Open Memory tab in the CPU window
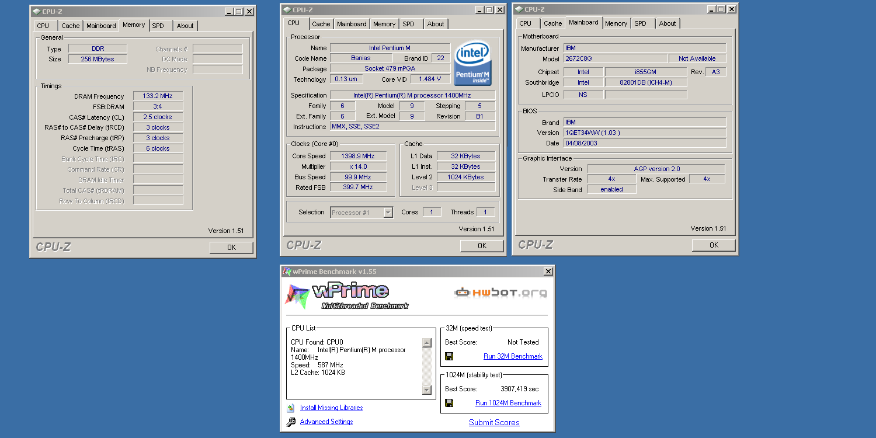The width and height of the screenshot is (876, 438). 384,24
